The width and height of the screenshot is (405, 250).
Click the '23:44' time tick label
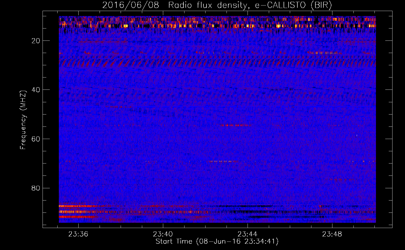click(x=248, y=234)
